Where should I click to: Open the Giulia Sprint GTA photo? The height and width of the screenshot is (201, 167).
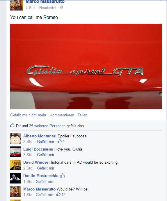(86, 66)
